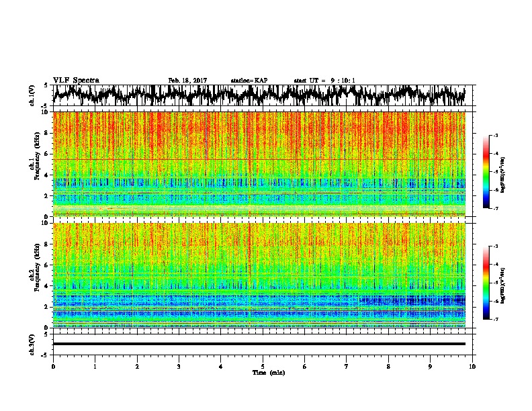The width and height of the screenshot is (532, 411).
Task: Click time axis tick label "3"
Action: coord(179,367)
